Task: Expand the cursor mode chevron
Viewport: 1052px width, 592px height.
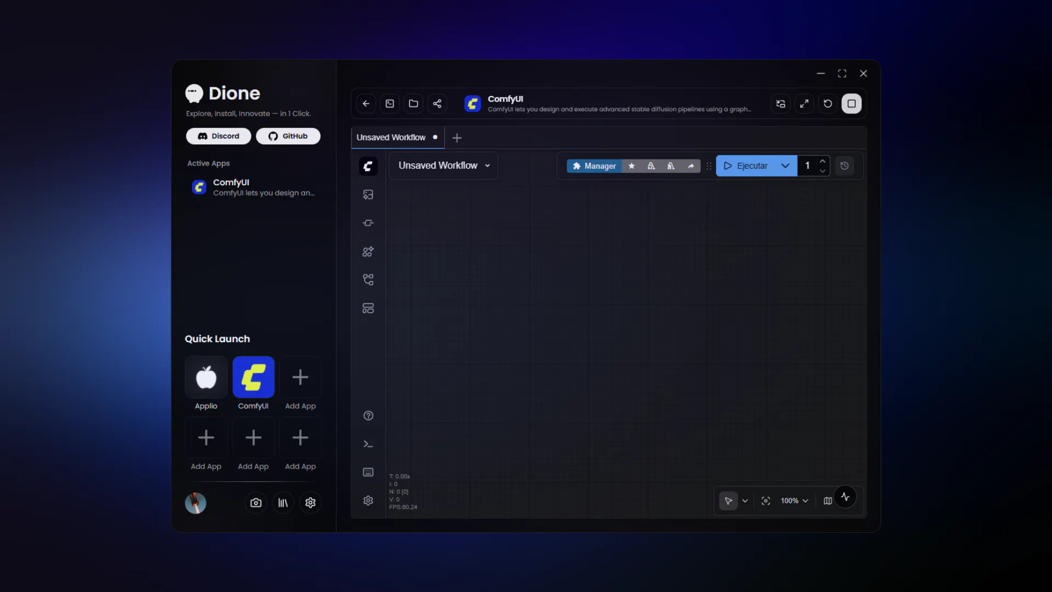Action: click(745, 501)
